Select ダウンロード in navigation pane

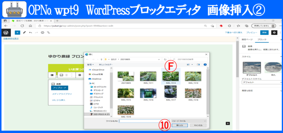pos(98,90)
